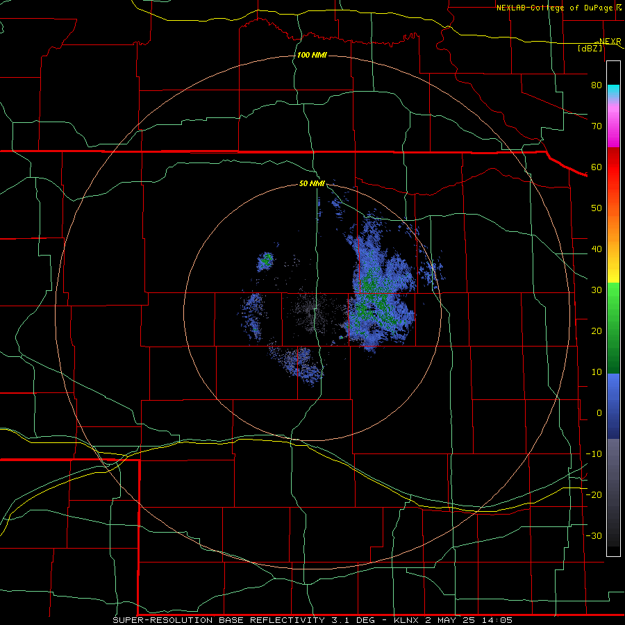Screen dimensions: 625x625
Task: Click the 10 dBZ scale value
Action: point(597,372)
